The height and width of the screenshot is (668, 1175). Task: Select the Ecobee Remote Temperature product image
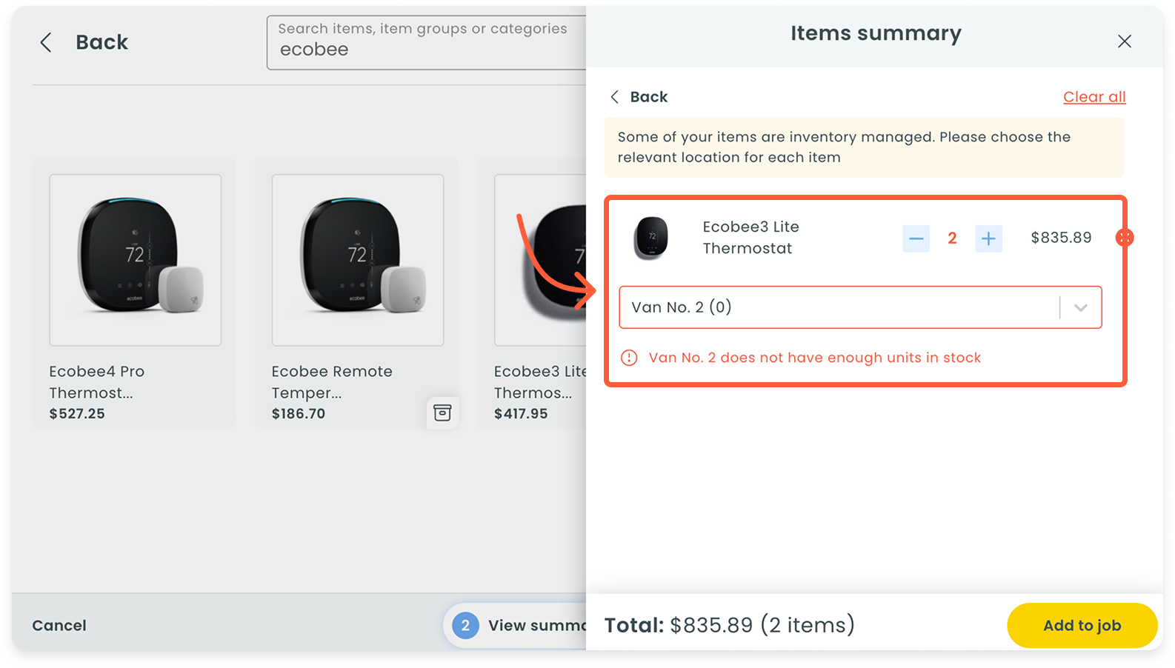(x=358, y=260)
